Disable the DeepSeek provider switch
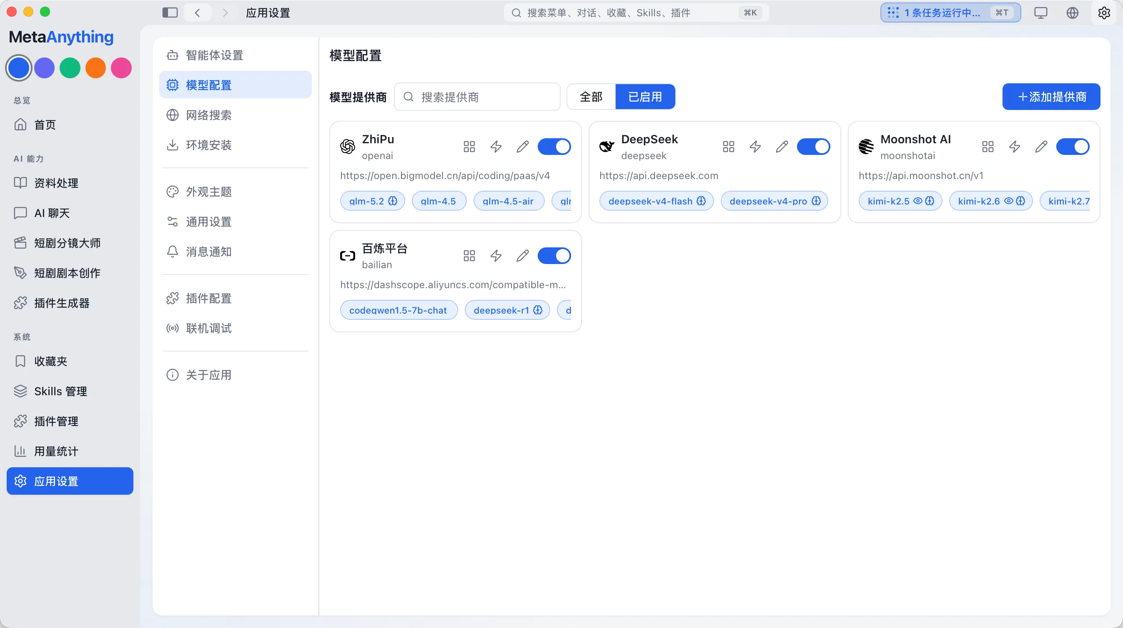 [x=813, y=147]
